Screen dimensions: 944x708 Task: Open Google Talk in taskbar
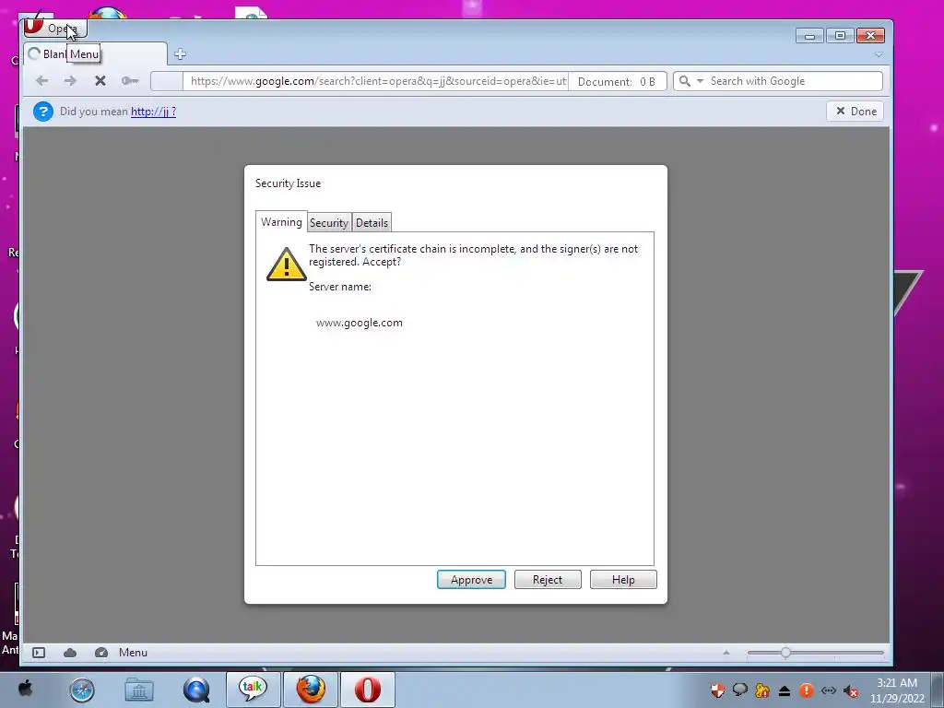click(x=253, y=690)
